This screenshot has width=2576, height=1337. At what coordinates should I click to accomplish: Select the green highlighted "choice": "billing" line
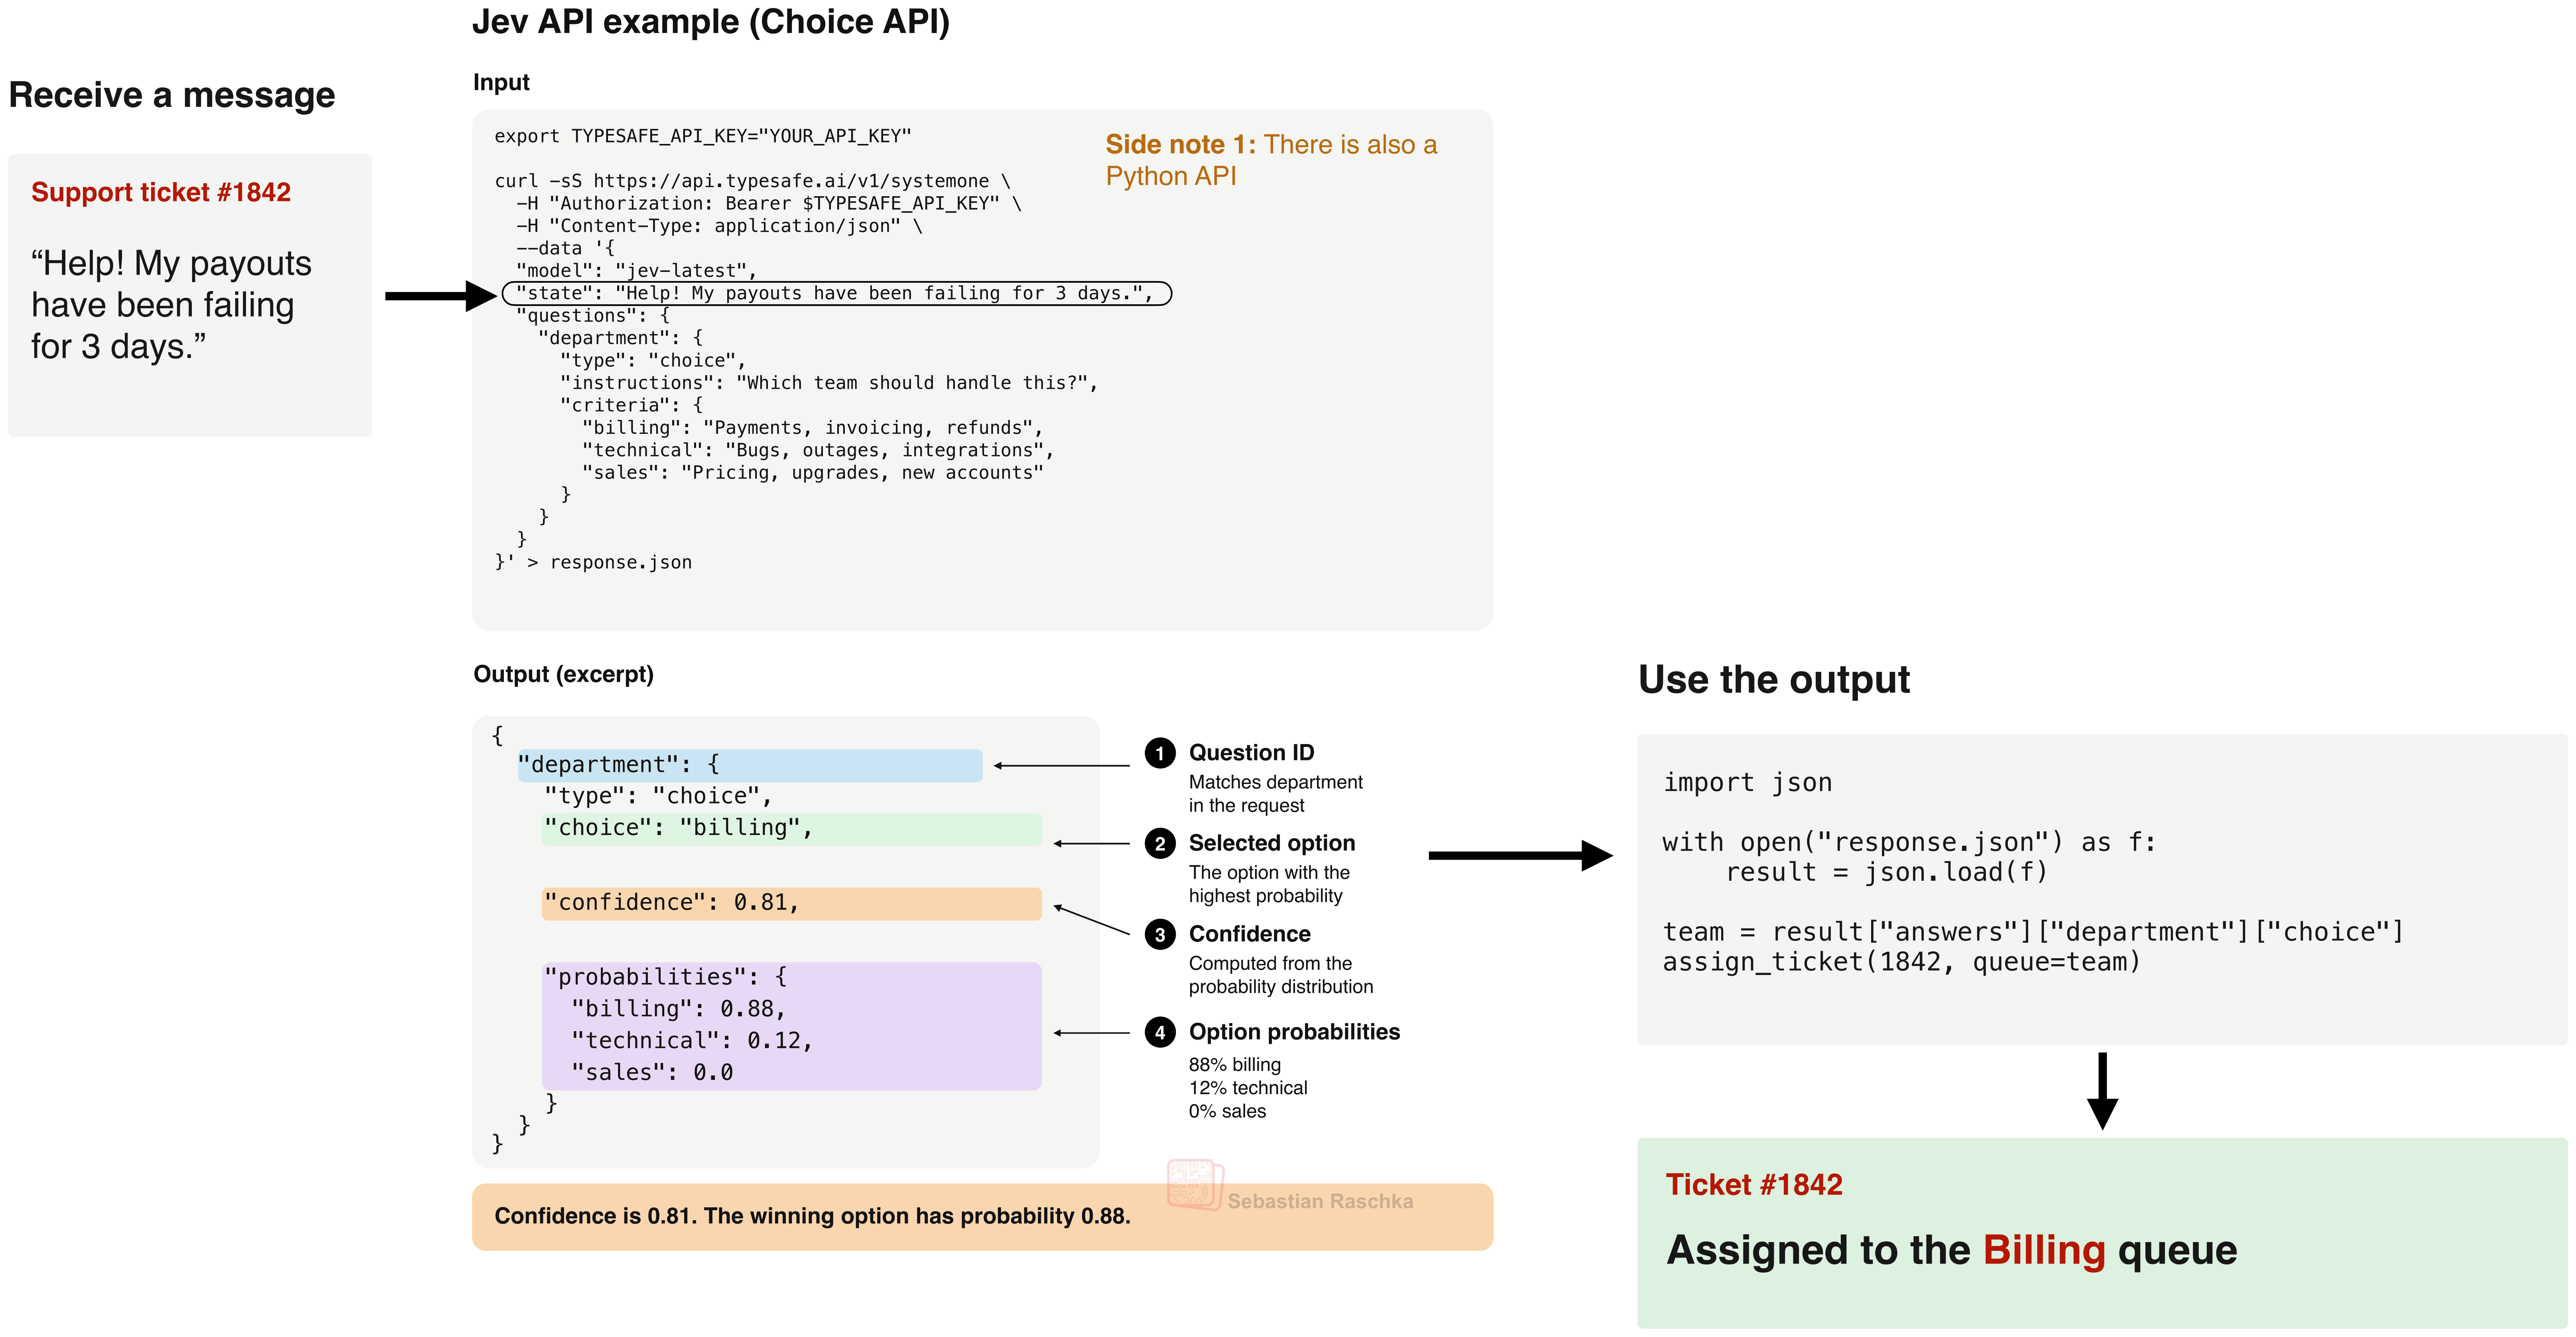point(791,828)
